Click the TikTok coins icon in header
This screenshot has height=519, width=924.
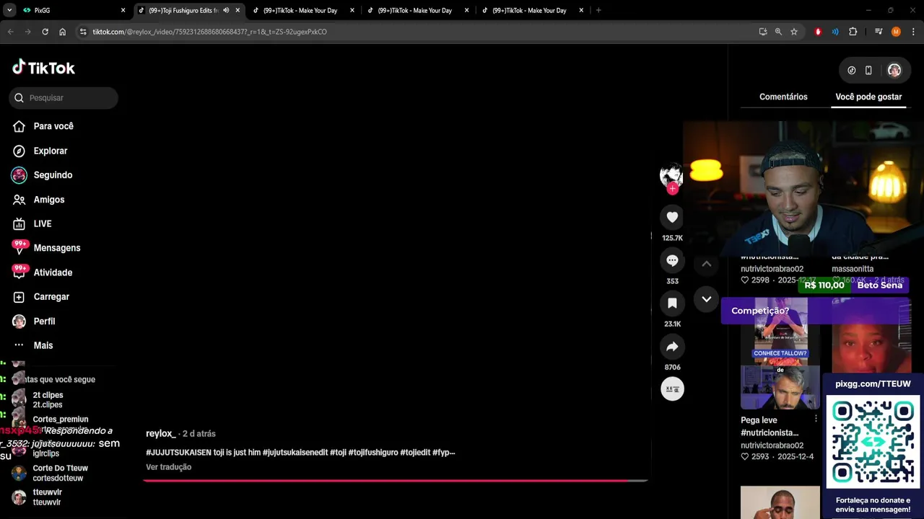click(x=852, y=71)
